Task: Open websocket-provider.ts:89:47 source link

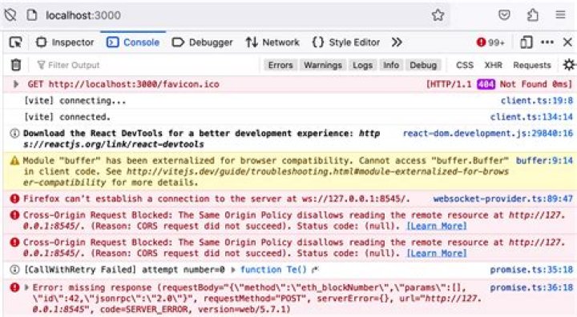Action: click(x=503, y=199)
